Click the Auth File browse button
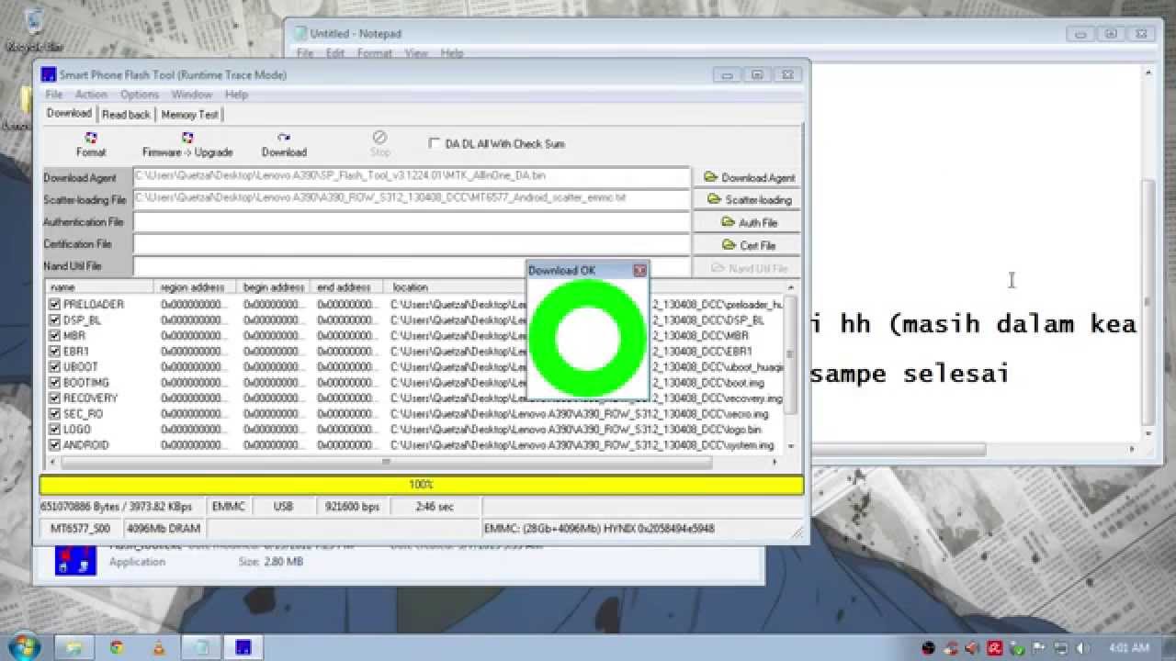This screenshot has width=1176, height=661. (748, 222)
